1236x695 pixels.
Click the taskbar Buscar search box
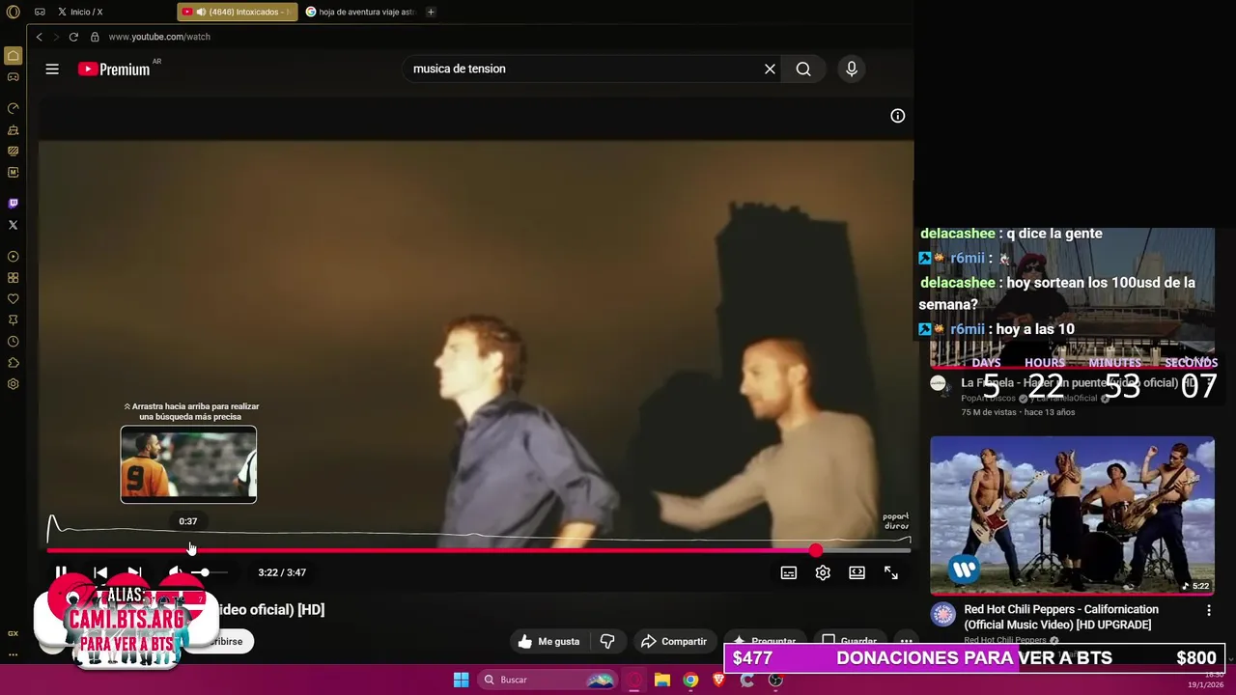548,680
